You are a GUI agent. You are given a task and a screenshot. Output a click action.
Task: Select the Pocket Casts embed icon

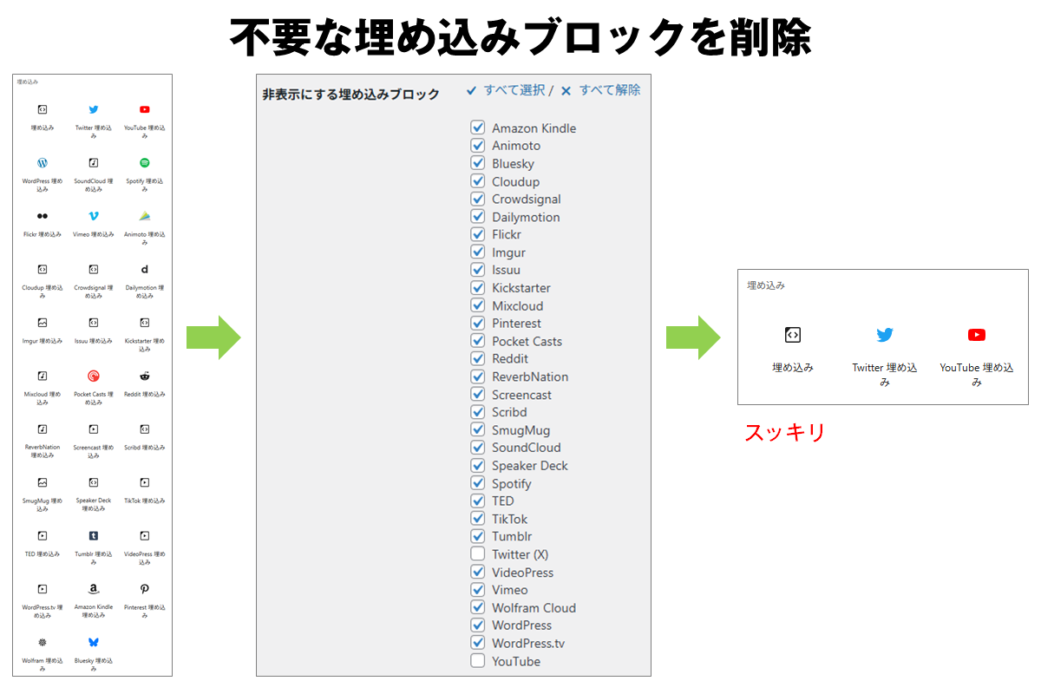94,376
